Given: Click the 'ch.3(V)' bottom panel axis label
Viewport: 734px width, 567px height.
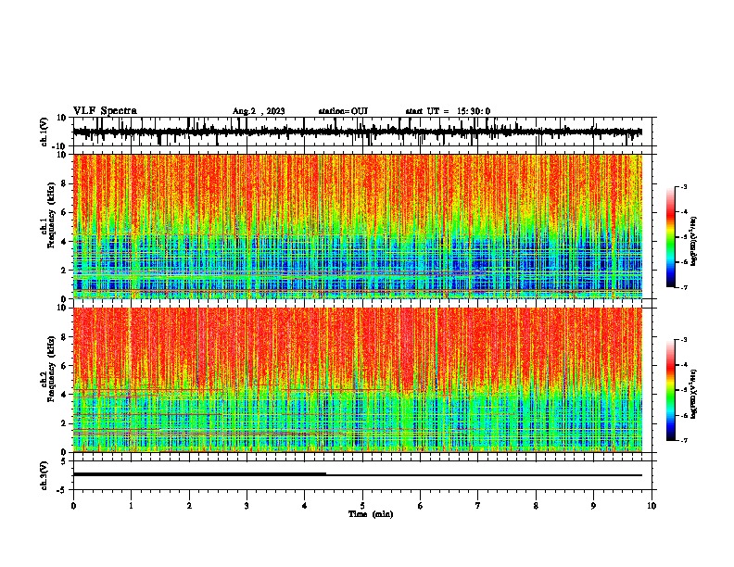Looking at the screenshot, I should (x=44, y=475).
